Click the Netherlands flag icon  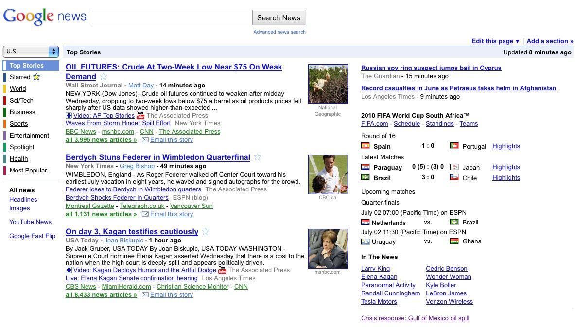click(x=365, y=222)
